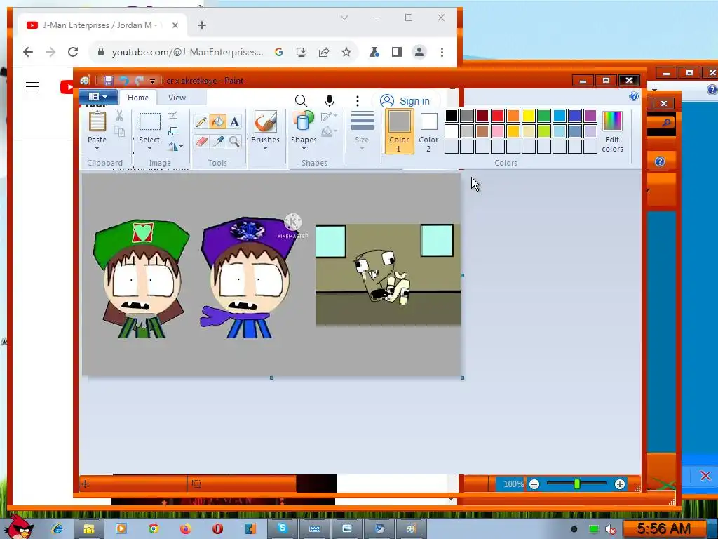Click the muted volume tray icon
Image resolution: width=718 pixels, height=539 pixels.
[x=611, y=529]
